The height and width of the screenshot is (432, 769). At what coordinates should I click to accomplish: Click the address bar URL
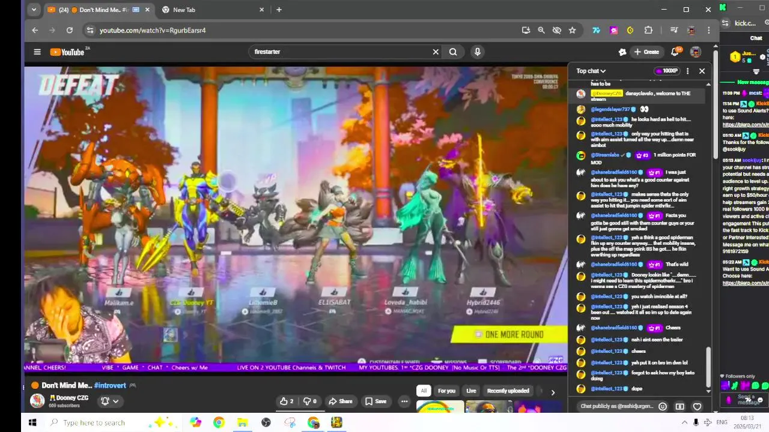153,30
